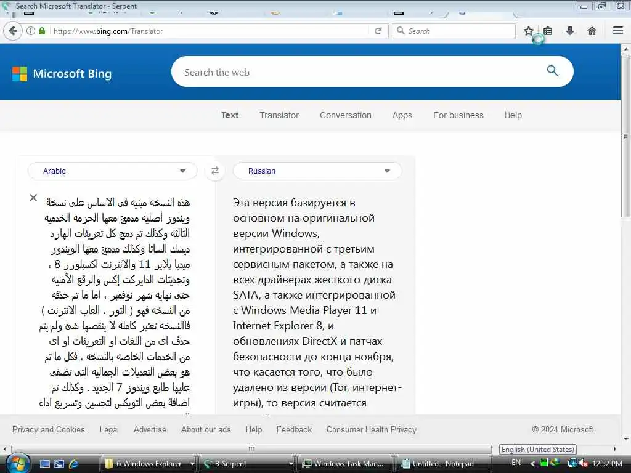Expand the Windows Explorer taskbar group
Image resolution: width=631 pixels, height=473 pixels.
192,464
